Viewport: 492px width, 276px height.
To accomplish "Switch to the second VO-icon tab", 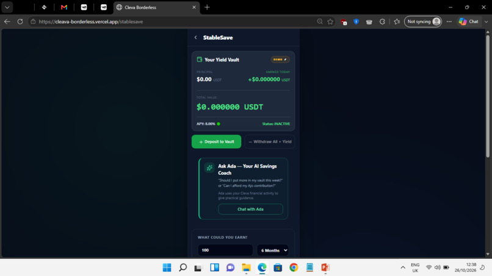I will click(104, 7).
